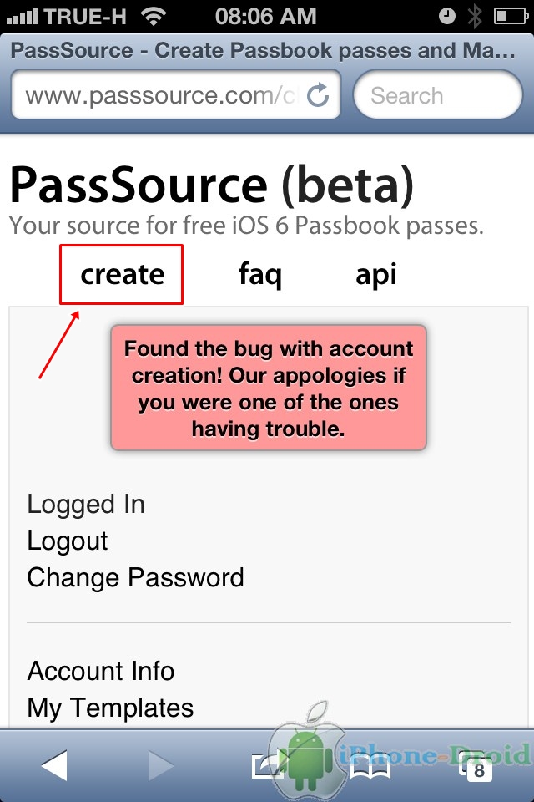Tap the red account-creation bug notice
This screenshot has height=802, width=534.
click(x=268, y=388)
